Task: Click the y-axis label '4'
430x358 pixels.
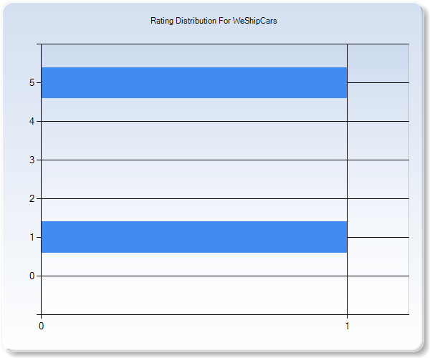Action: pyautogui.click(x=32, y=121)
